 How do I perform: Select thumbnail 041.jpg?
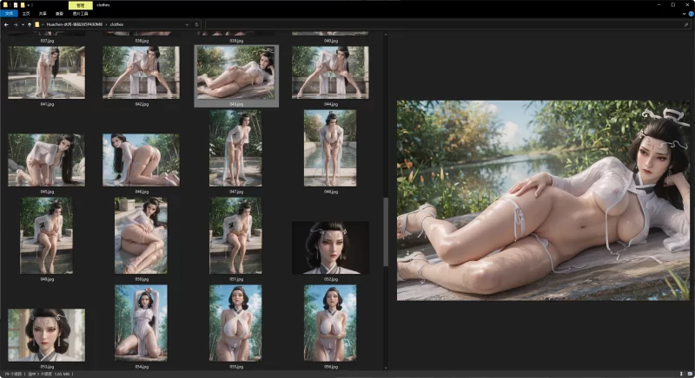pos(47,73)
